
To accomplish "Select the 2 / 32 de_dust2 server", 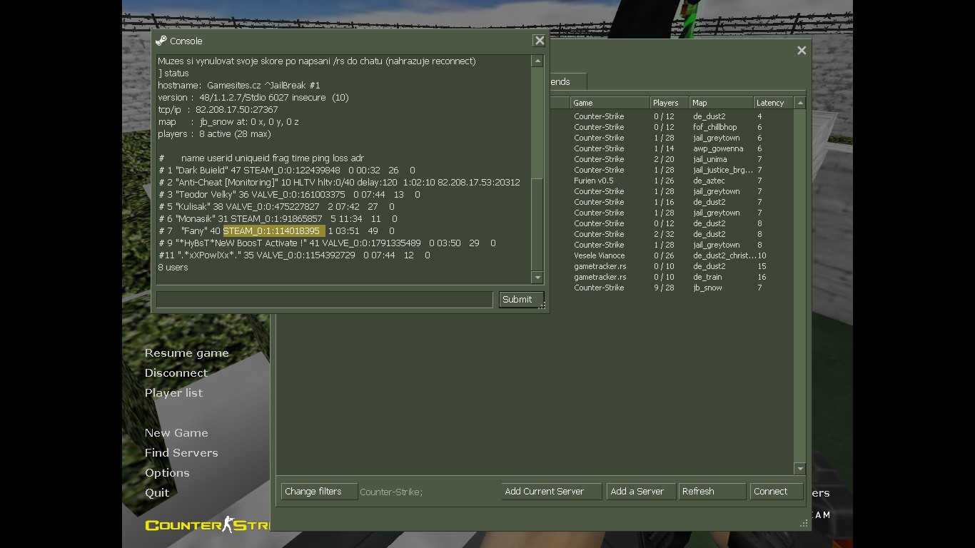I will (x=671, y=234).
